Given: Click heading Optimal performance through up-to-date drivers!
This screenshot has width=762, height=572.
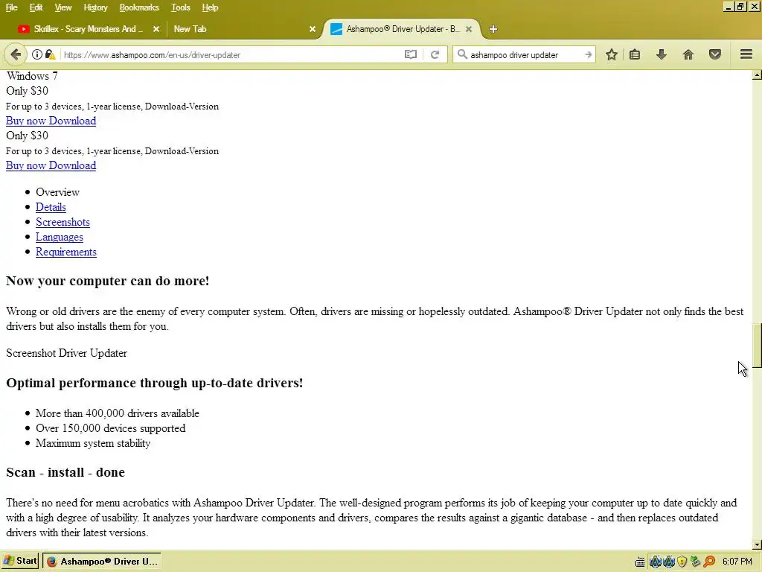Looking at the screenshot, I should [x=155, y=384].
